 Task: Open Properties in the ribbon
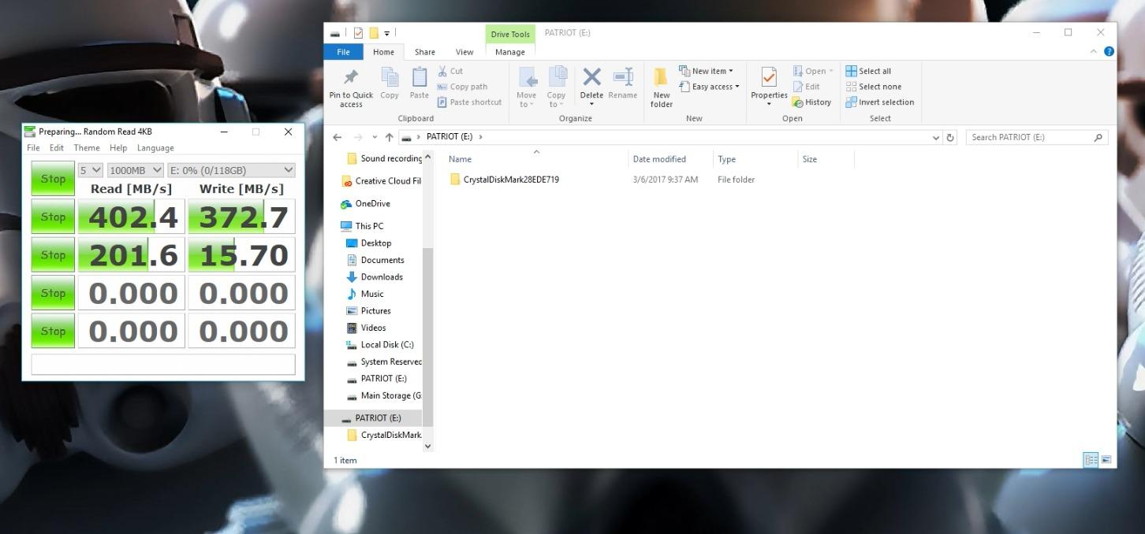pos(769,77)
